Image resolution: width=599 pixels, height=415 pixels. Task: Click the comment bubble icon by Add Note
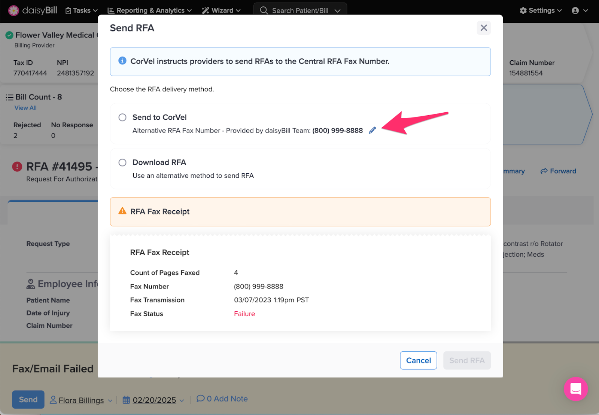(201, 398)
